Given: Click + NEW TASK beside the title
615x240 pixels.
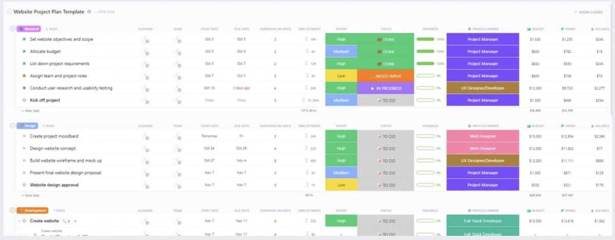Looking at the screenshot, I should (105, 11).
